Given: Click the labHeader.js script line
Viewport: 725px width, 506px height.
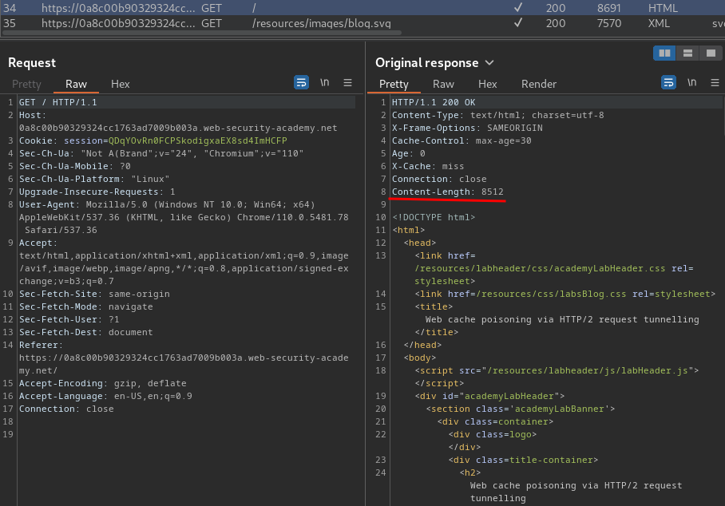Looking at the screenshot, I should [x=557, y=370].
